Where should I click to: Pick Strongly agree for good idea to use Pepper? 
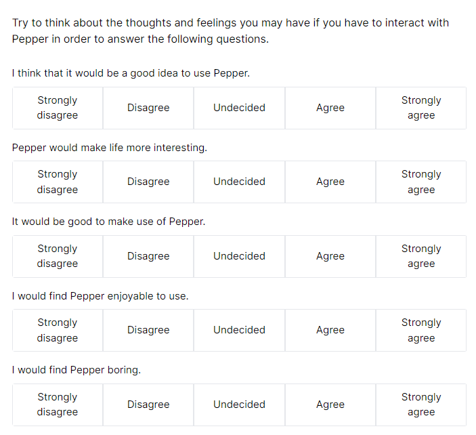click(421, 108)
